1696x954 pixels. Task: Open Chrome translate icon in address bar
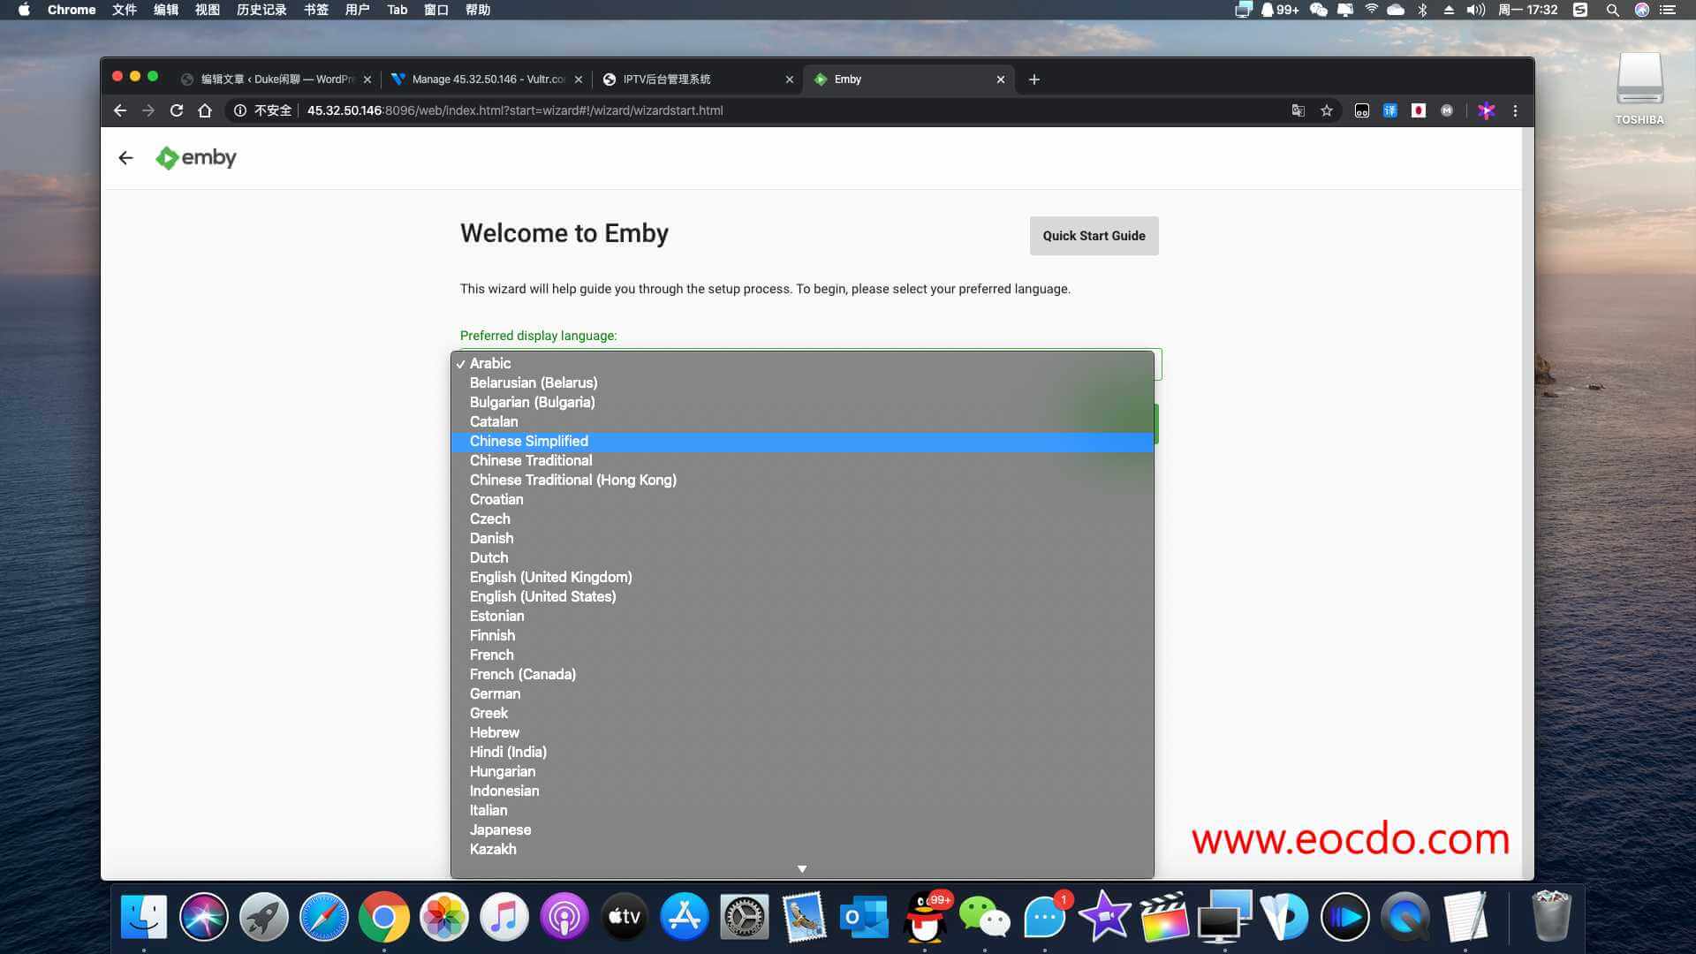pos(1298,110)
